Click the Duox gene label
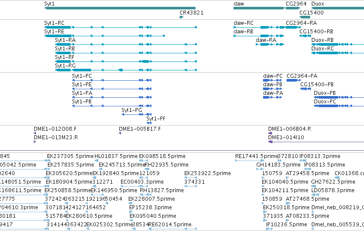364x231 pixels. [317, 4]
